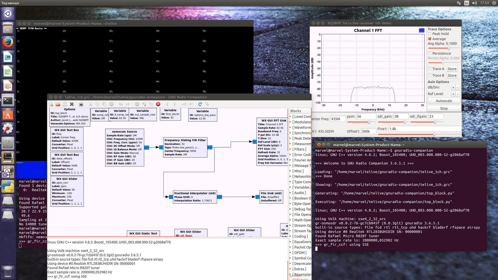Open Firefox from the launcher
The height and width of the screenshot is (280, 498).
coord(8,42)
